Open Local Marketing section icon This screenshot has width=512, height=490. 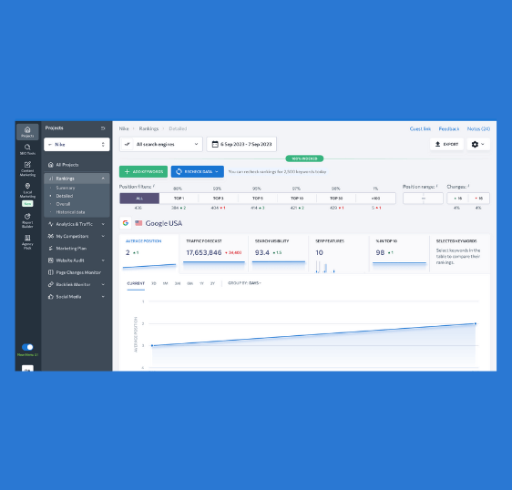point(27,190)
